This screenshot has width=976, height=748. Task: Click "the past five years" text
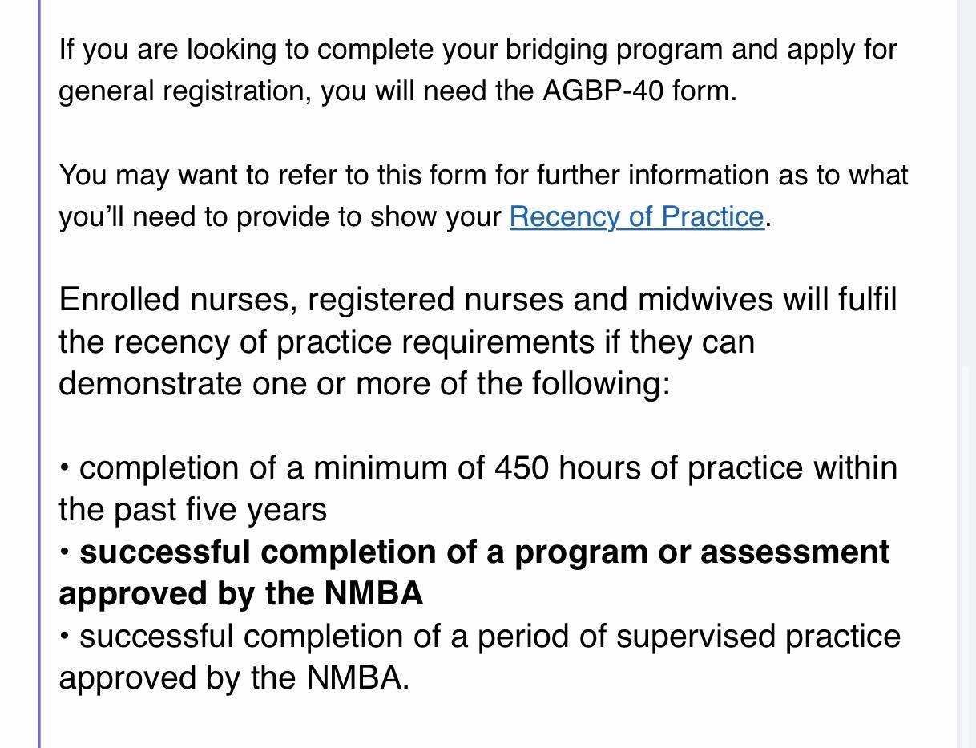(192, 510)
